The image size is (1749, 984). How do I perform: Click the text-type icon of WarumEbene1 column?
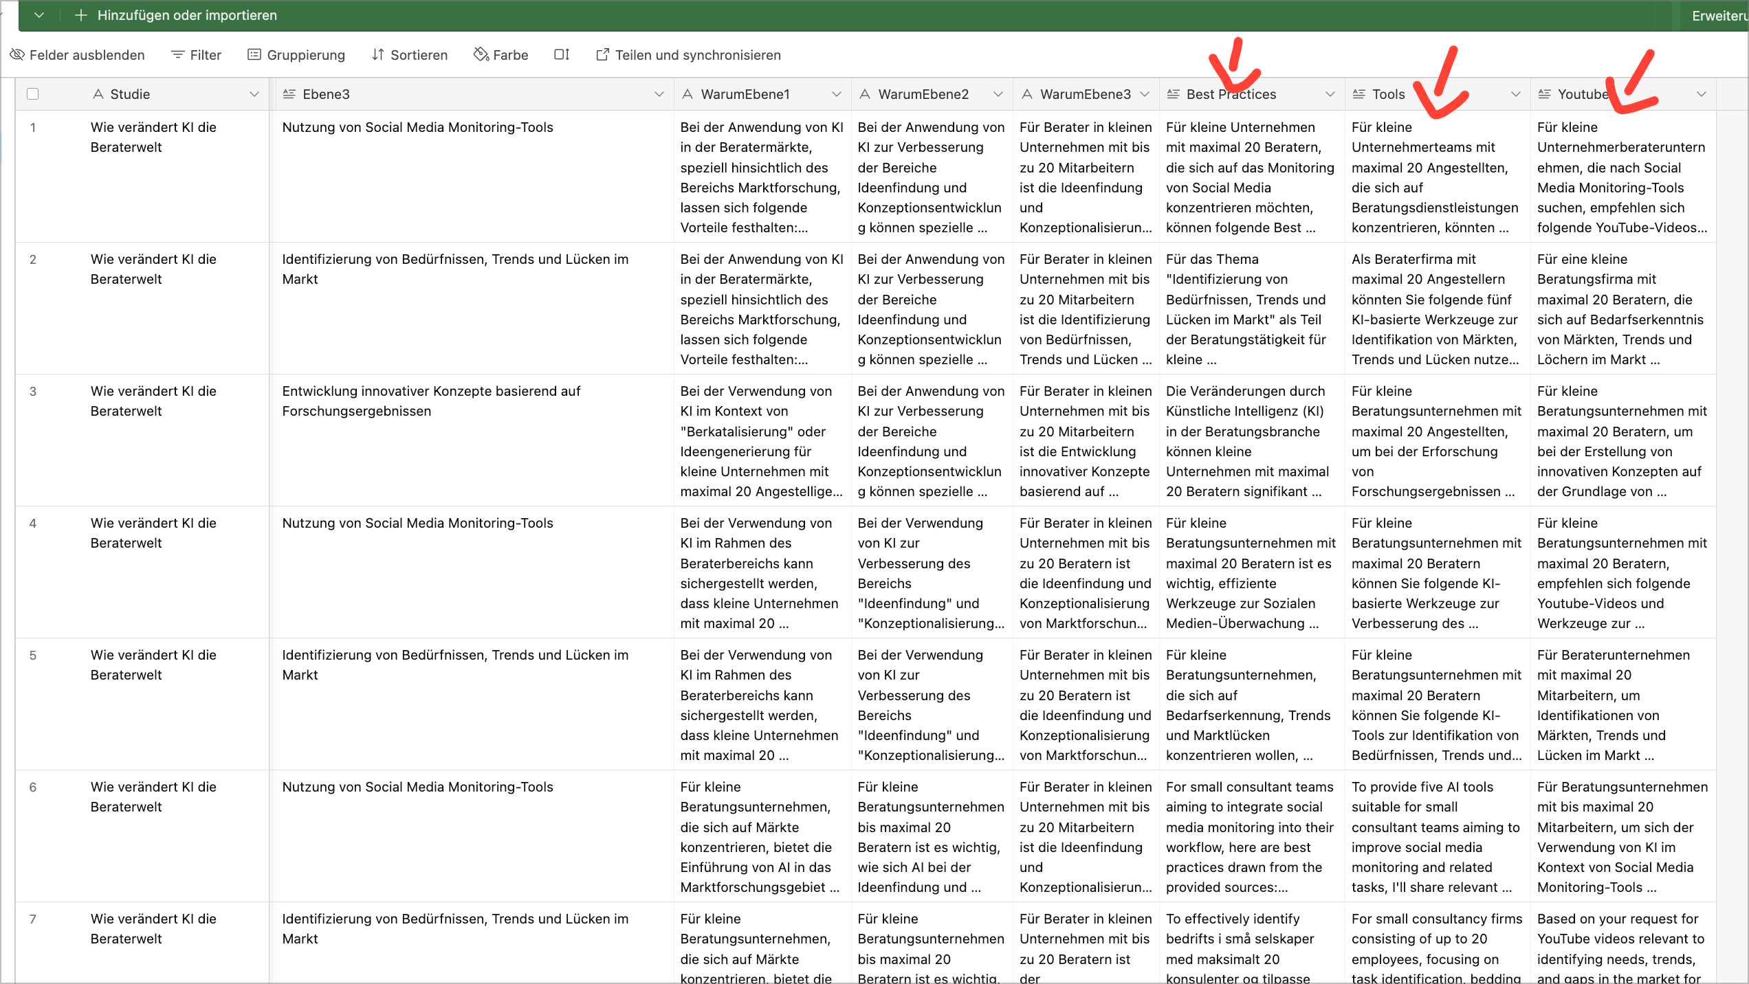coord(687,94)
